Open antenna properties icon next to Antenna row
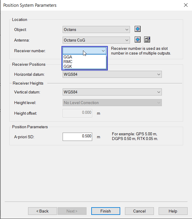 click(x=147, y=40)
